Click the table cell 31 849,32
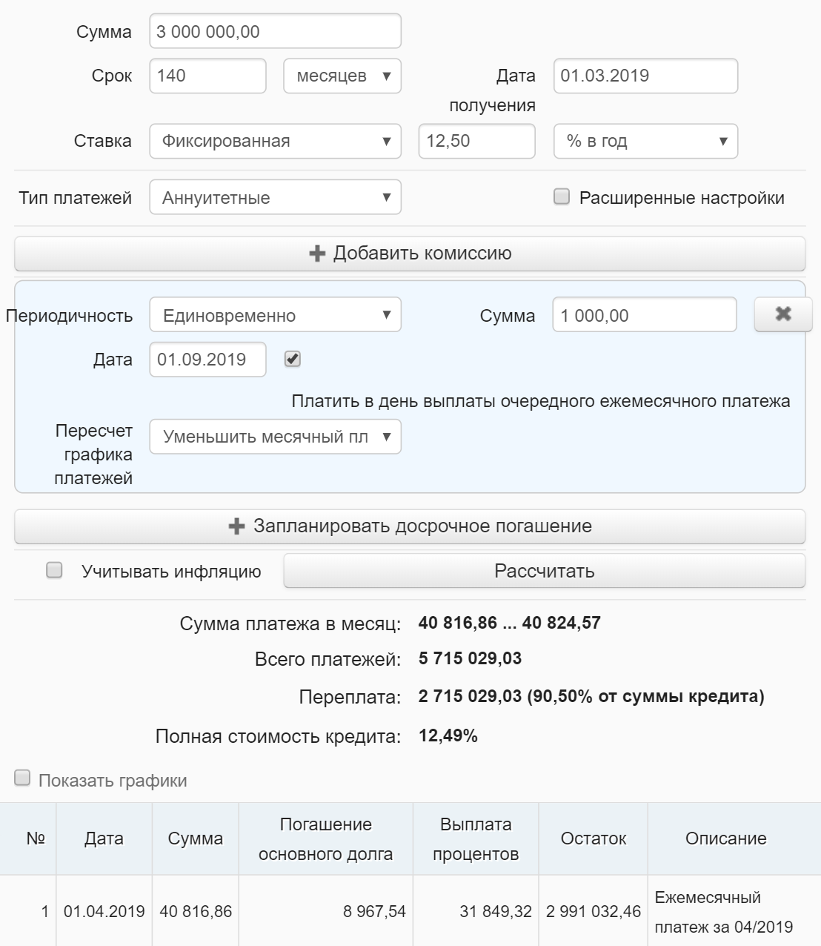 pyautogui.click(x=476, y=911)
